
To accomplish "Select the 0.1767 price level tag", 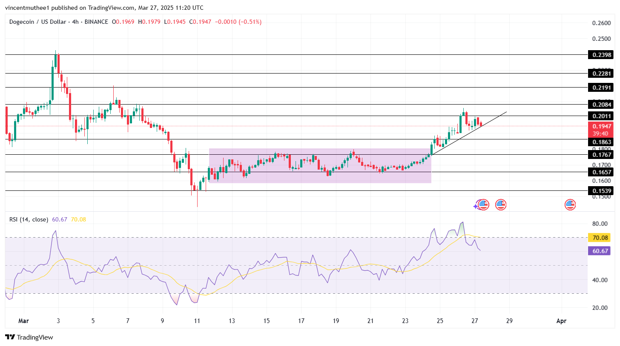I will tap(601, 155).
